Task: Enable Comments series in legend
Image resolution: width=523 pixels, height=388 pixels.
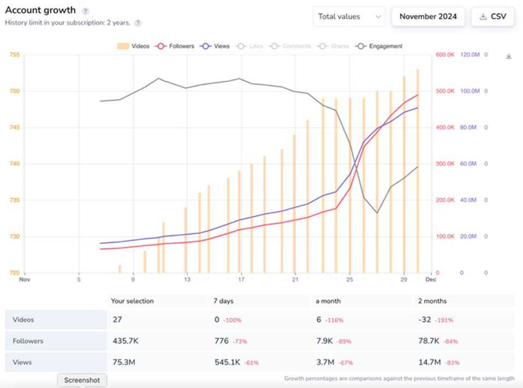Action: pyautogui.click(x=290, y=46)
